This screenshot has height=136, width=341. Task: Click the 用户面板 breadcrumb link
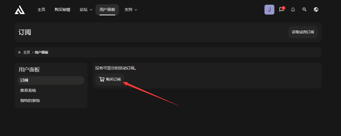pyautogui.click(x=41, y=52)
